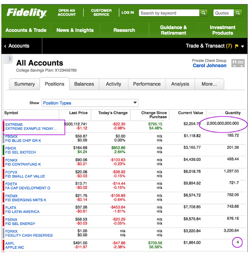Screen dimensions: 250x254
Task: Click Change Since Purchase column header
Action: 154,115
